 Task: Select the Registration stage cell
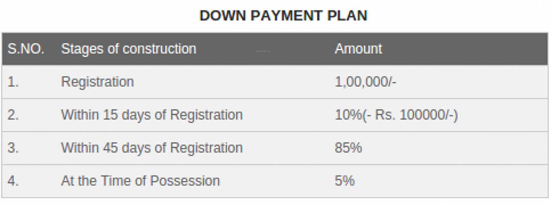click(97, 82)
